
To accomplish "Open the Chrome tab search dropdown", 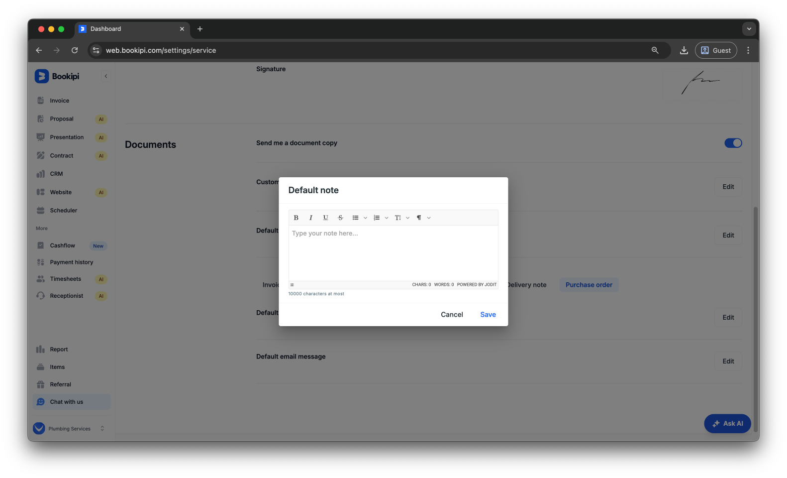I will coord(749,29).
